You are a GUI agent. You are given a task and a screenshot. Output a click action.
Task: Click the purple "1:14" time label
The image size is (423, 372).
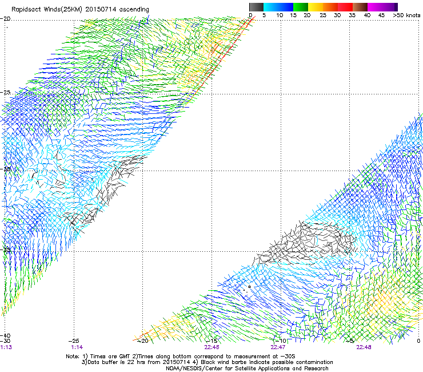(x=77, y=347)
